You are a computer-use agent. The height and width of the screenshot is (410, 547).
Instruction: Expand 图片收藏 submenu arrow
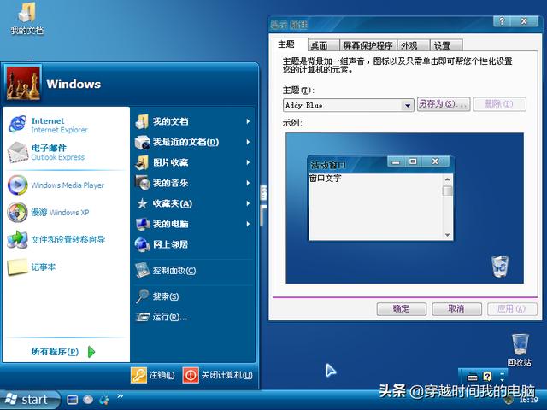tap(248, 162)
